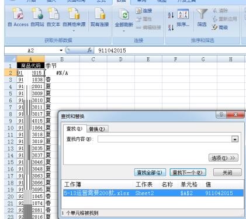Select column G header
The height and width of the screenshot is (219, 246).
coord(203,59)
